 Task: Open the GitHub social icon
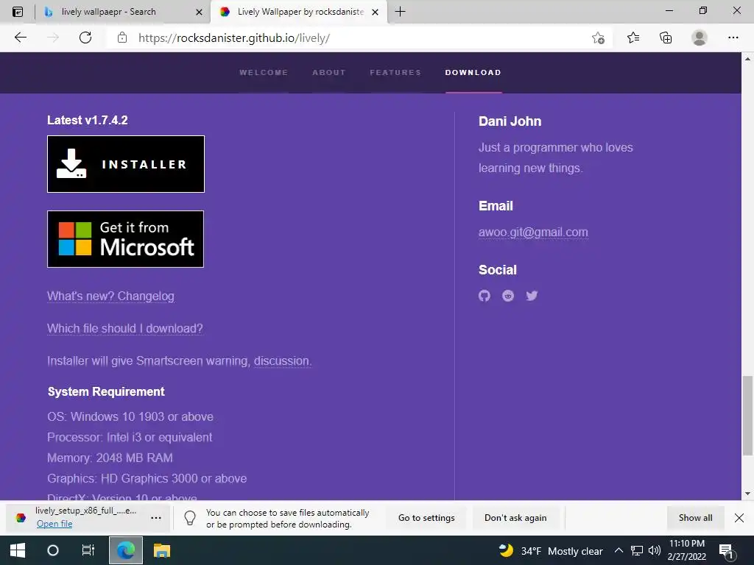[485, 296]
